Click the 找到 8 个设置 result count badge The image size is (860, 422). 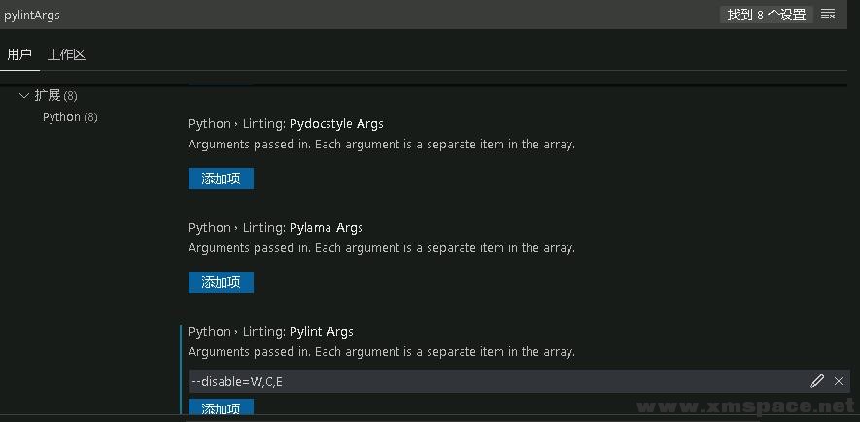[766, 15]
